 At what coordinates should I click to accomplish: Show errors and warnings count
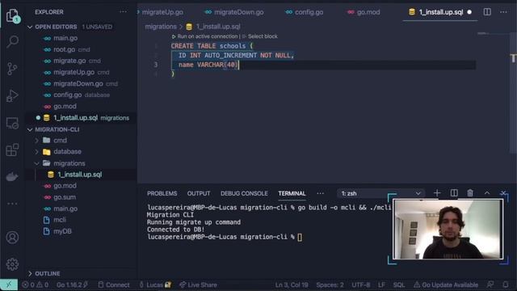pos(36,285)
